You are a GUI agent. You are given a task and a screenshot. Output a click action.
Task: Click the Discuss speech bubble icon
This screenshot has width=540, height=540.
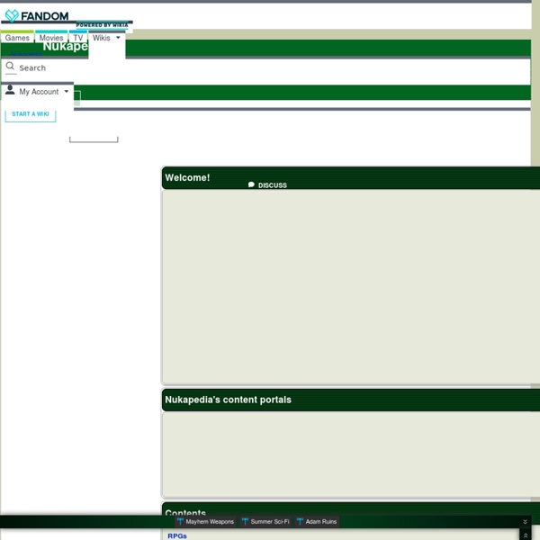[251, 184]
